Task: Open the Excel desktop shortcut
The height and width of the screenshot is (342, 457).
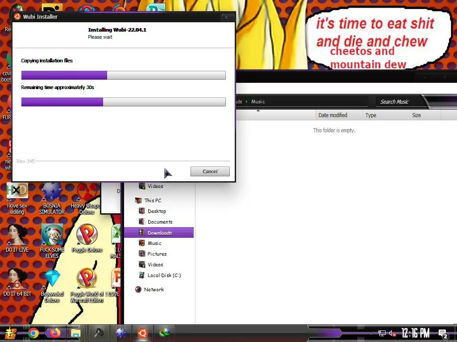Action: (116, 241)
